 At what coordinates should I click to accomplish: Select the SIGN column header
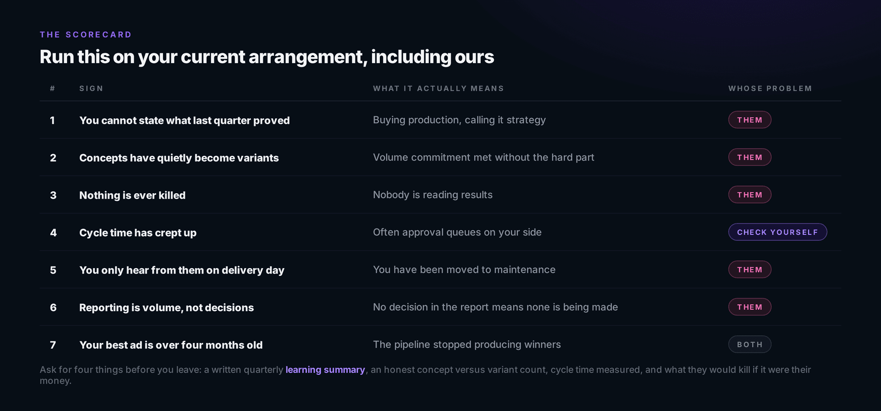91,89
